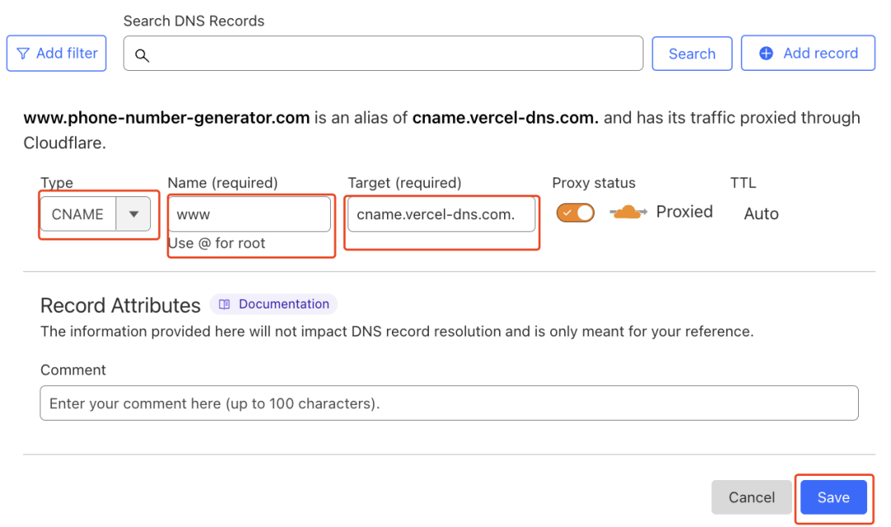Click the magnifying glass search icon
This screenshot has height=527, width=891.
pos(142,55)
